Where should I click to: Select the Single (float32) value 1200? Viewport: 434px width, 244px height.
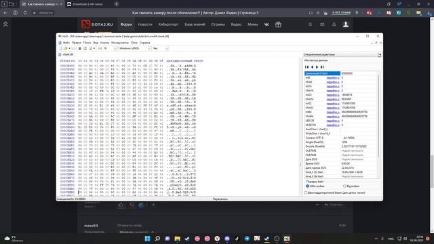344,142
